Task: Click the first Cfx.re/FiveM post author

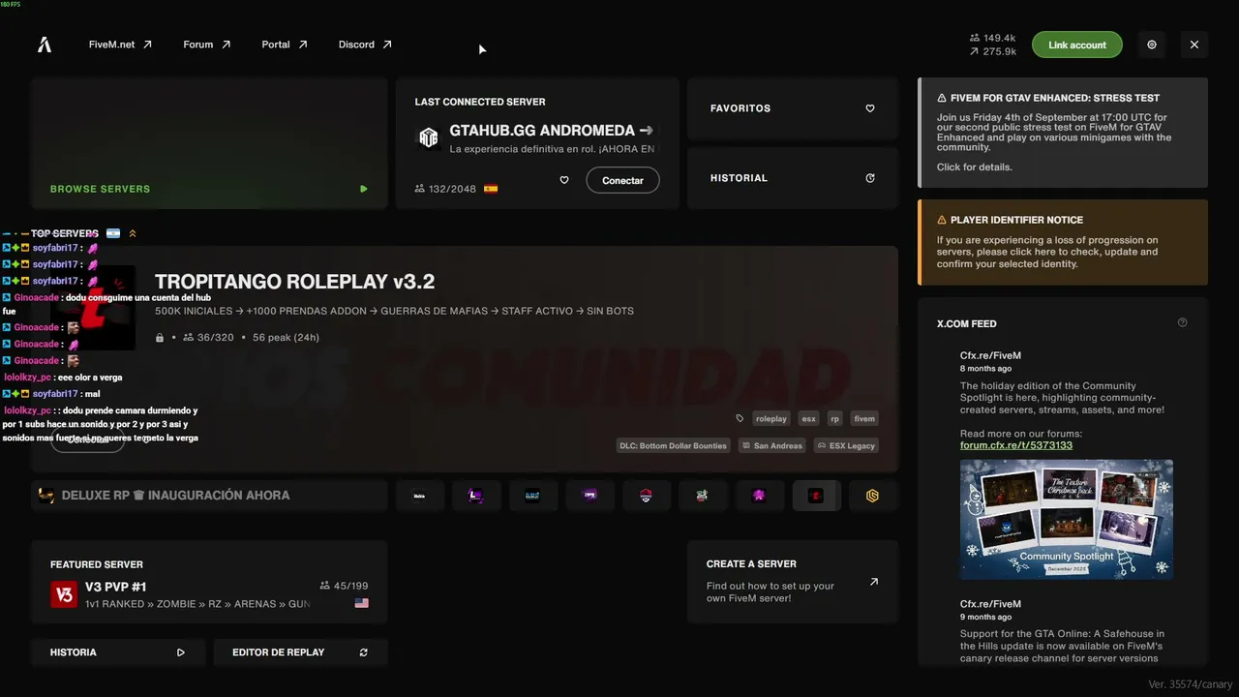Action: [x=990, y=356]
